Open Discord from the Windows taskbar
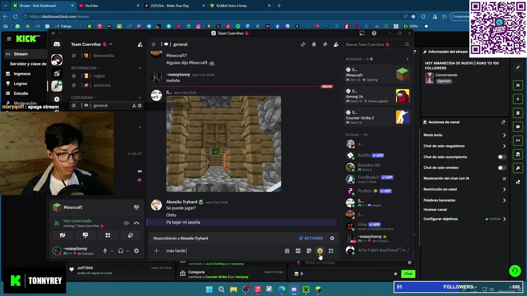This screenshot has height=296, width=527. 294,289
